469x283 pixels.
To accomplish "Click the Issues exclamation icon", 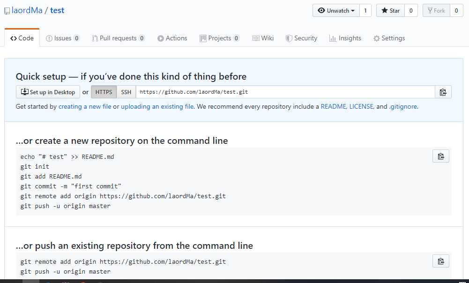I will [49, 38].
